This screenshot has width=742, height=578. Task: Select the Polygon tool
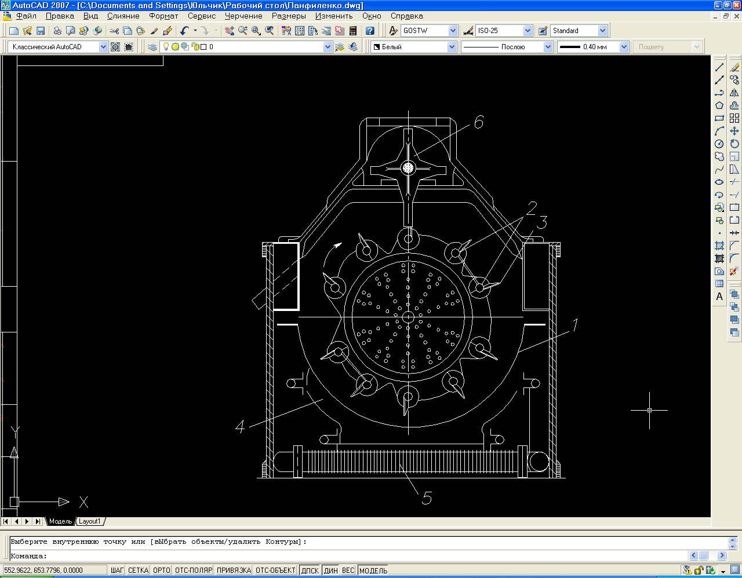tap(719, 105)
